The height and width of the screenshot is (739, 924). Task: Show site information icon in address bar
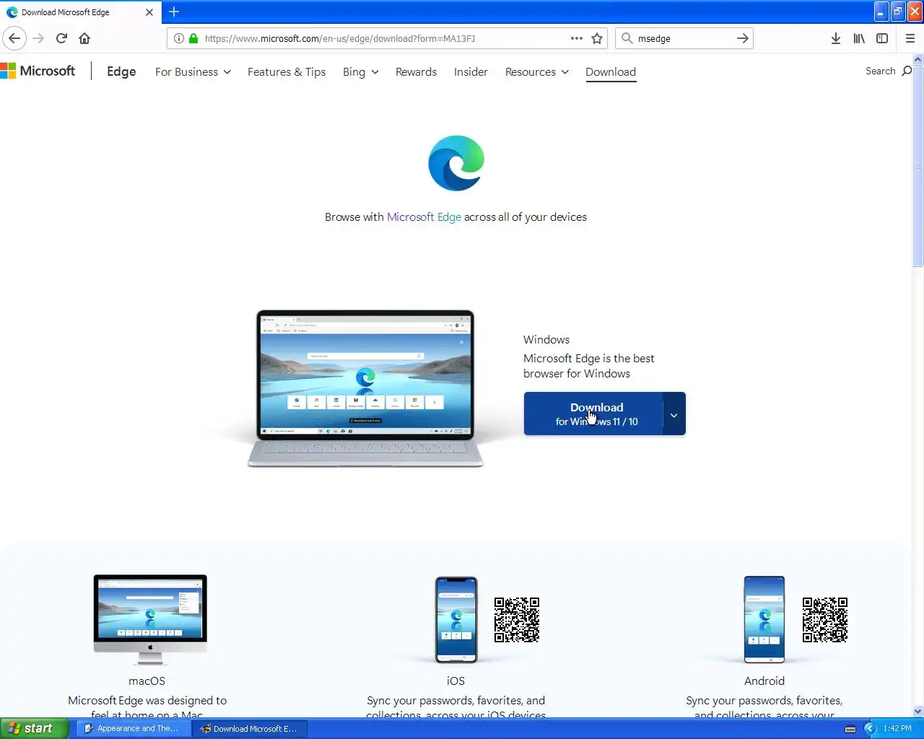pyautogui.click(x=179, y=38)
